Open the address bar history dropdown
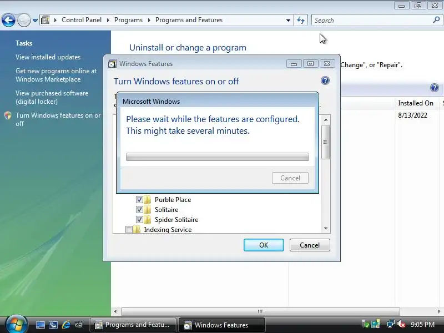 (288, 21)
